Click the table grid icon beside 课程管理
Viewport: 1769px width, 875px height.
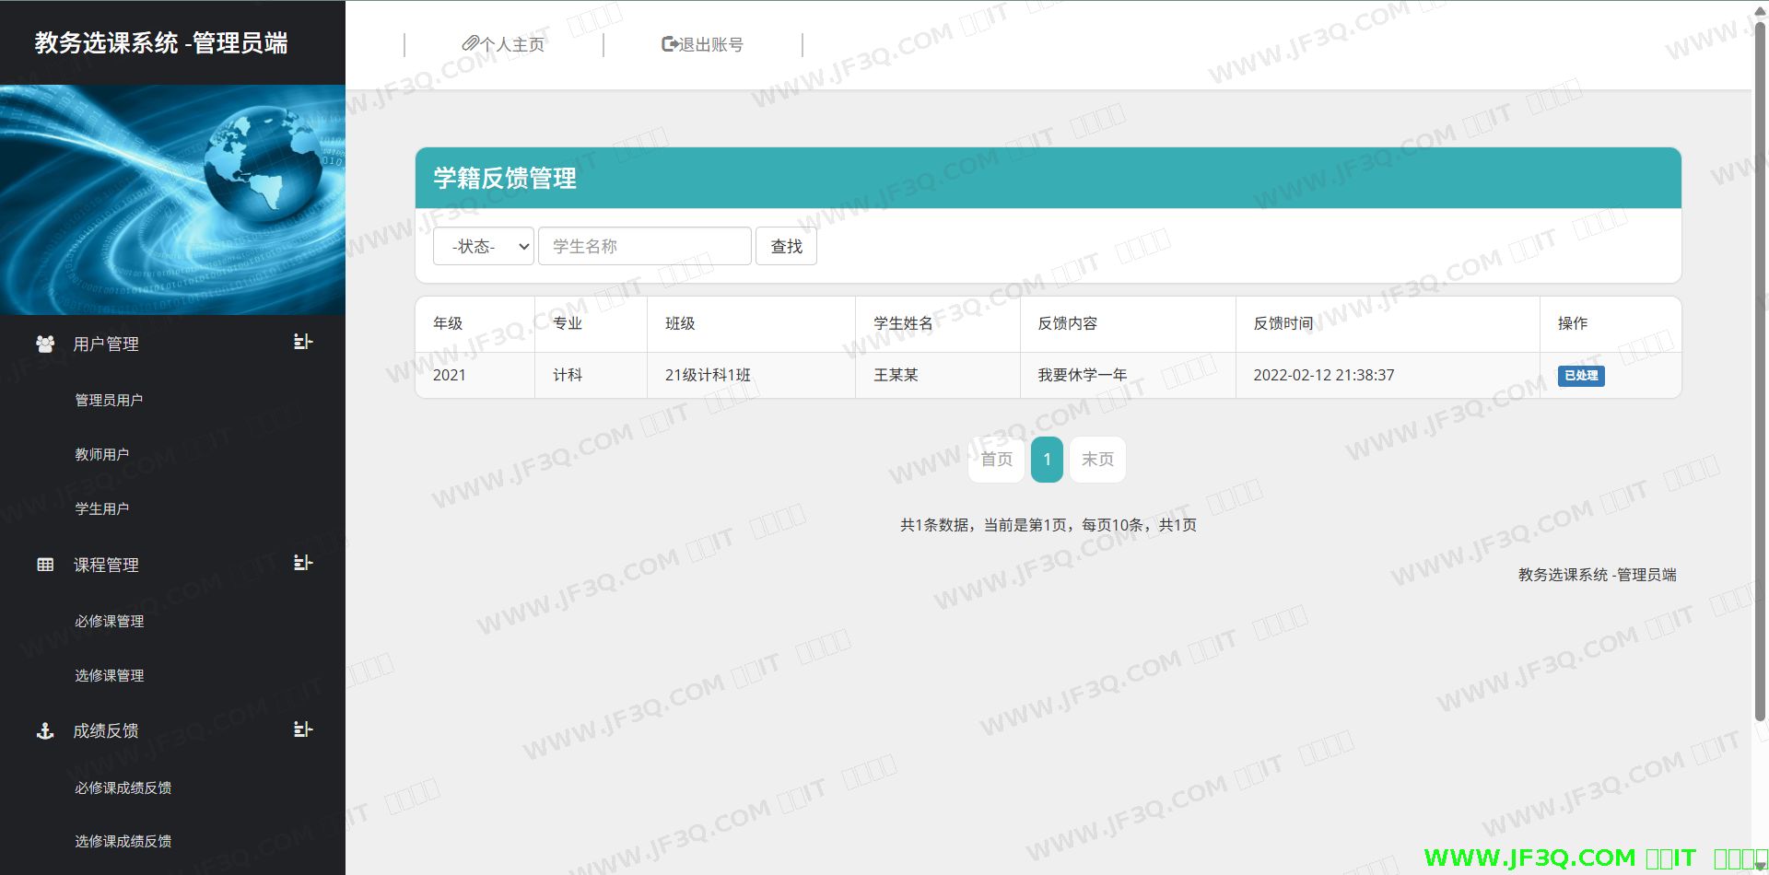45,565
